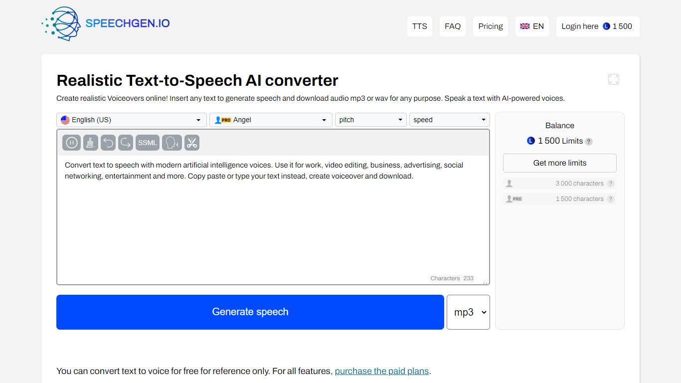This screenshot has width=681, height=383.
Task: Open the mp3 format dropdown
Action: [468, 312]
